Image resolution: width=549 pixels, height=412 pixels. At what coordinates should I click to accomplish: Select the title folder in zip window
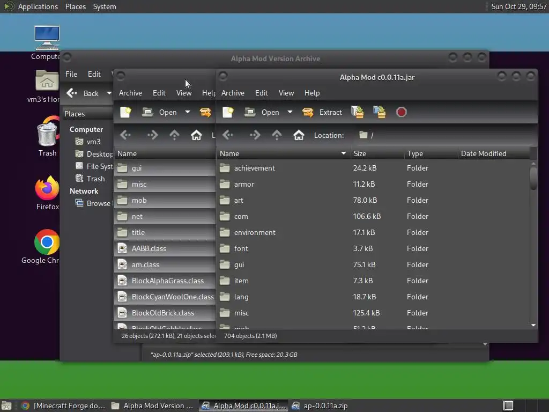(165, 233)
